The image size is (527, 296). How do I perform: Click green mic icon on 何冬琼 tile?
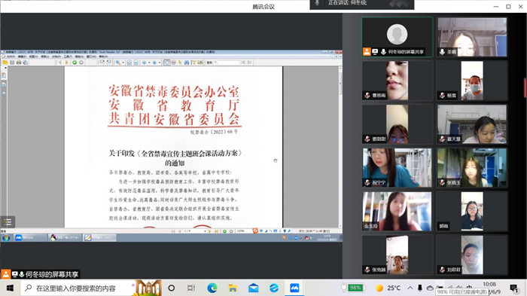[383, 52]
